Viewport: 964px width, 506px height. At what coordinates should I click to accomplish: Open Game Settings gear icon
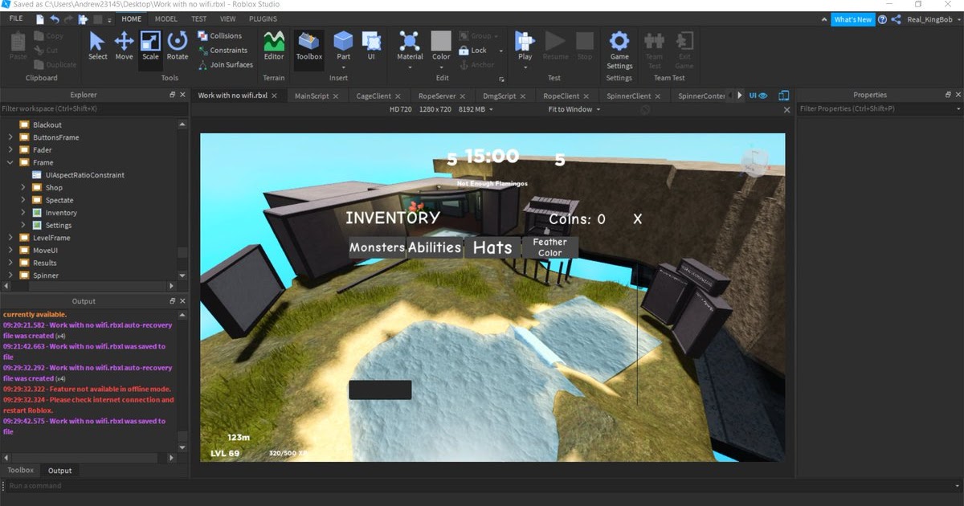click(619, 41)
